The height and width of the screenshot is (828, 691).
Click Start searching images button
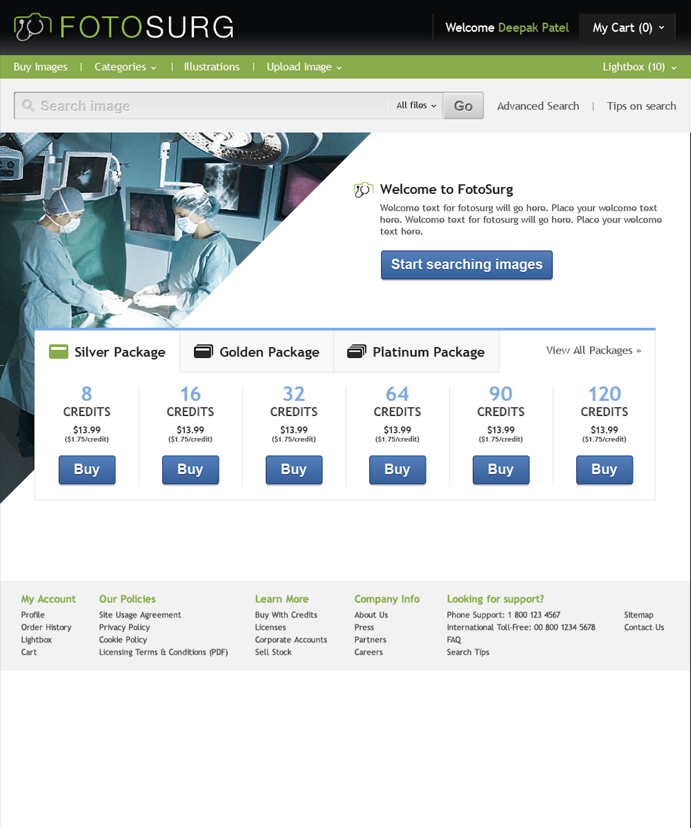pyautogui.click(x=466, y=264)
